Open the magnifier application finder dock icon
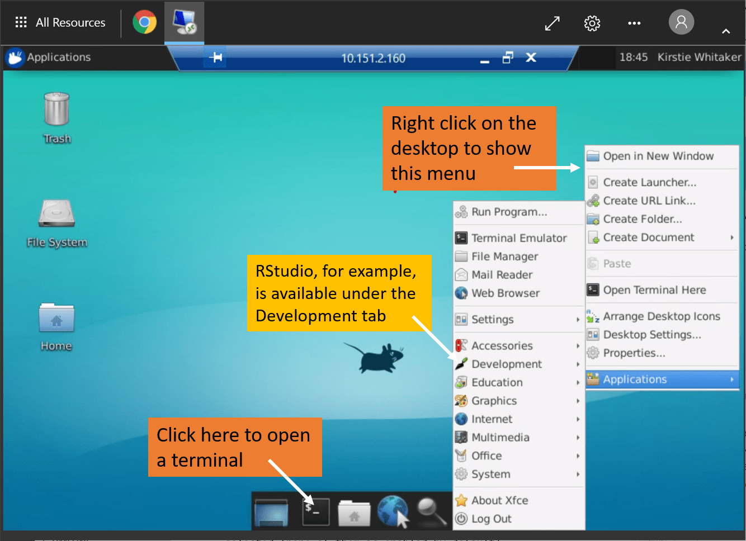Screen dimensions: 746x541 tap(432, 512)
